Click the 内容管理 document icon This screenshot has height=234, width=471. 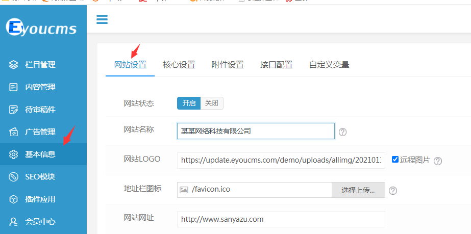14,87
